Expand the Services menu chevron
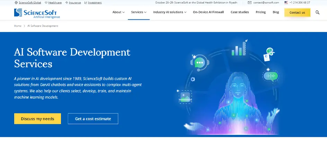This screenshot has width=327, height=141. tap(145, 13)
